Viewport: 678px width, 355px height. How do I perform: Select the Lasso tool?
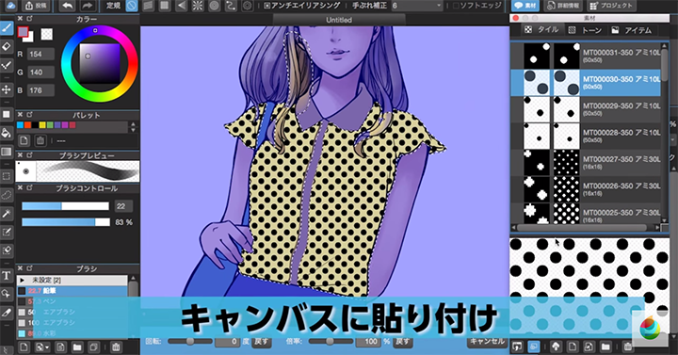point(7,195)
